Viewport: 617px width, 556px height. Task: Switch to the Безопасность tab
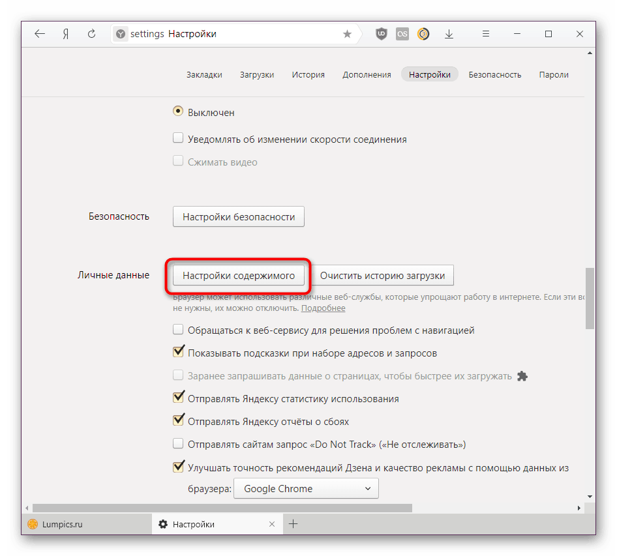[494, 75]
